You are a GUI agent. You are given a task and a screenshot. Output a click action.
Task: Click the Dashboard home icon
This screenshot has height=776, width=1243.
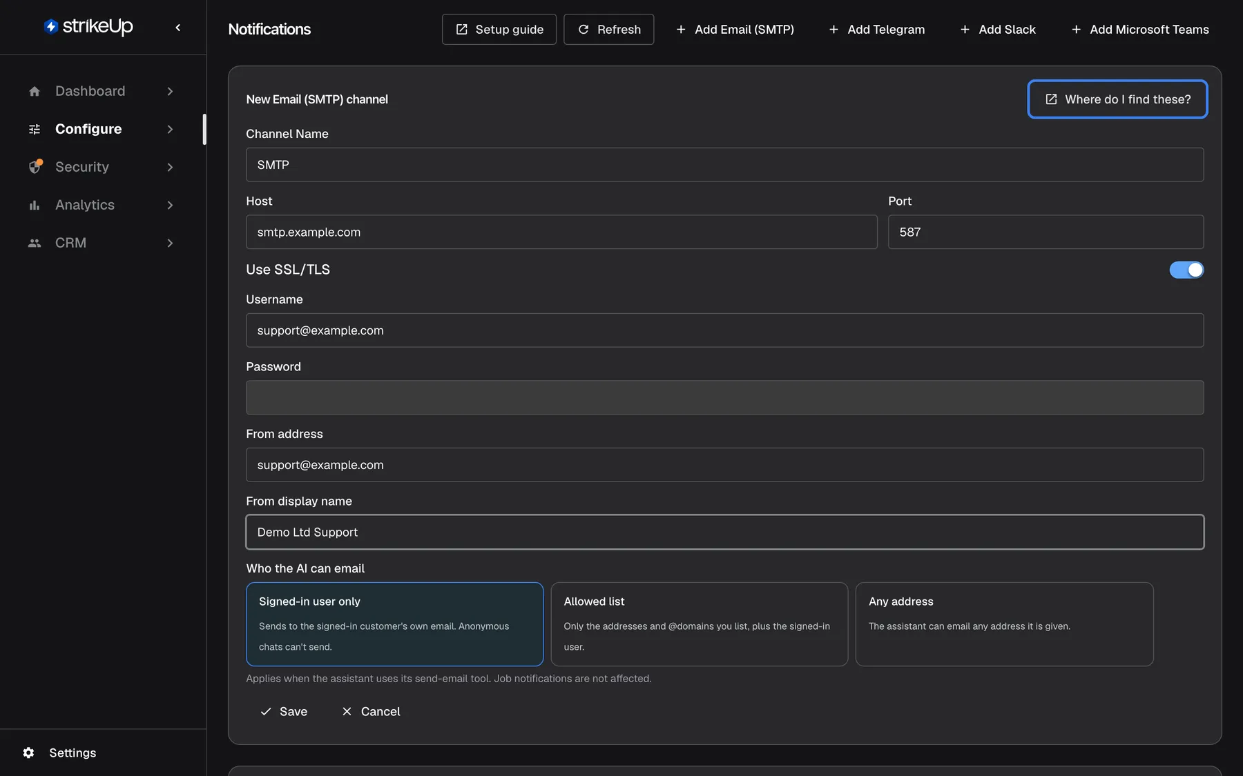point(35,91)
